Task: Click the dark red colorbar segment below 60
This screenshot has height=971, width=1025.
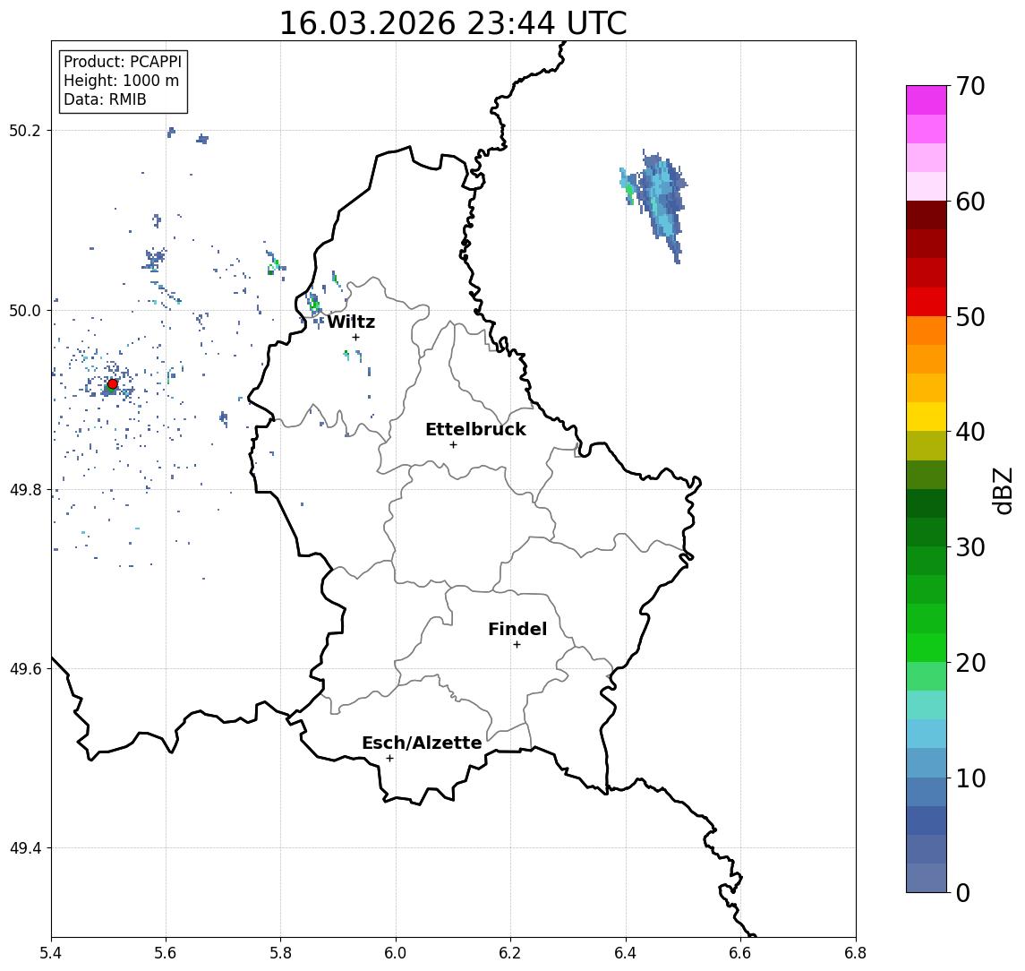Action: pos(927,215)
